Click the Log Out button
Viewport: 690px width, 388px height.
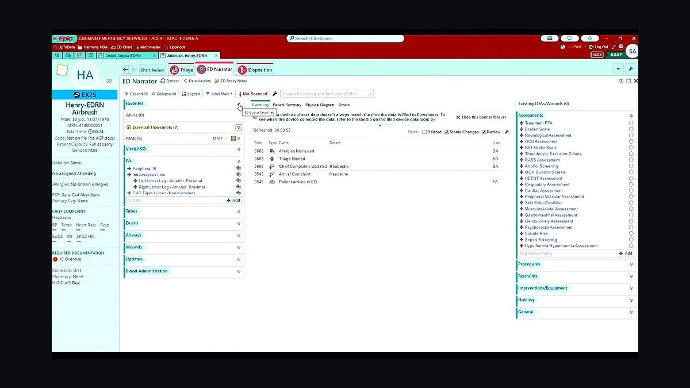tap(599, 47)
